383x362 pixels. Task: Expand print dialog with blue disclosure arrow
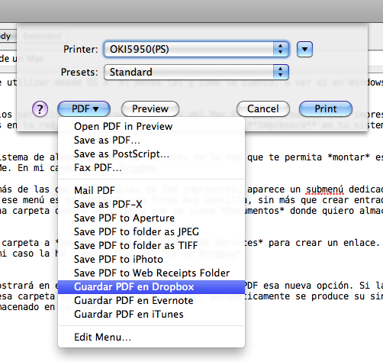tap(304, 49)
